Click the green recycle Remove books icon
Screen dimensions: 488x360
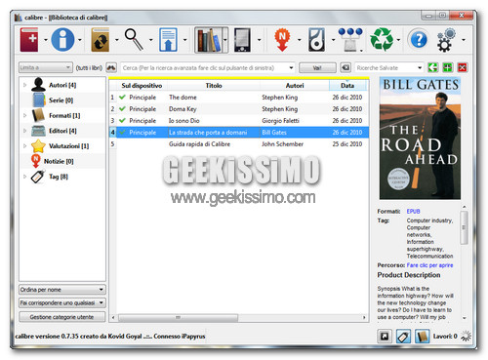382,39
